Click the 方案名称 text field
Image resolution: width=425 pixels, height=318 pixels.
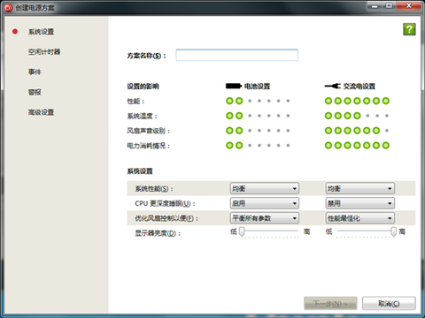point(236,55)
